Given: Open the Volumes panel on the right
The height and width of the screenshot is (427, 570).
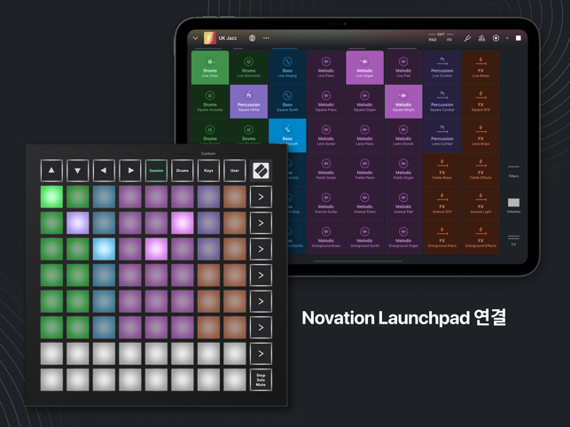Looking at the screenshot, I should coord(513,206).
